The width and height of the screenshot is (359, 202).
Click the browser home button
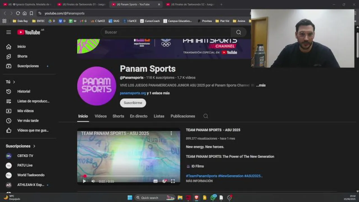[x=25, y=13]
